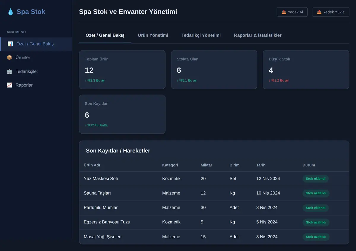This screenshot has height=251, width=356.
Task: Open the Raporlar chart icon in sidebar
Action: (9, 85)
